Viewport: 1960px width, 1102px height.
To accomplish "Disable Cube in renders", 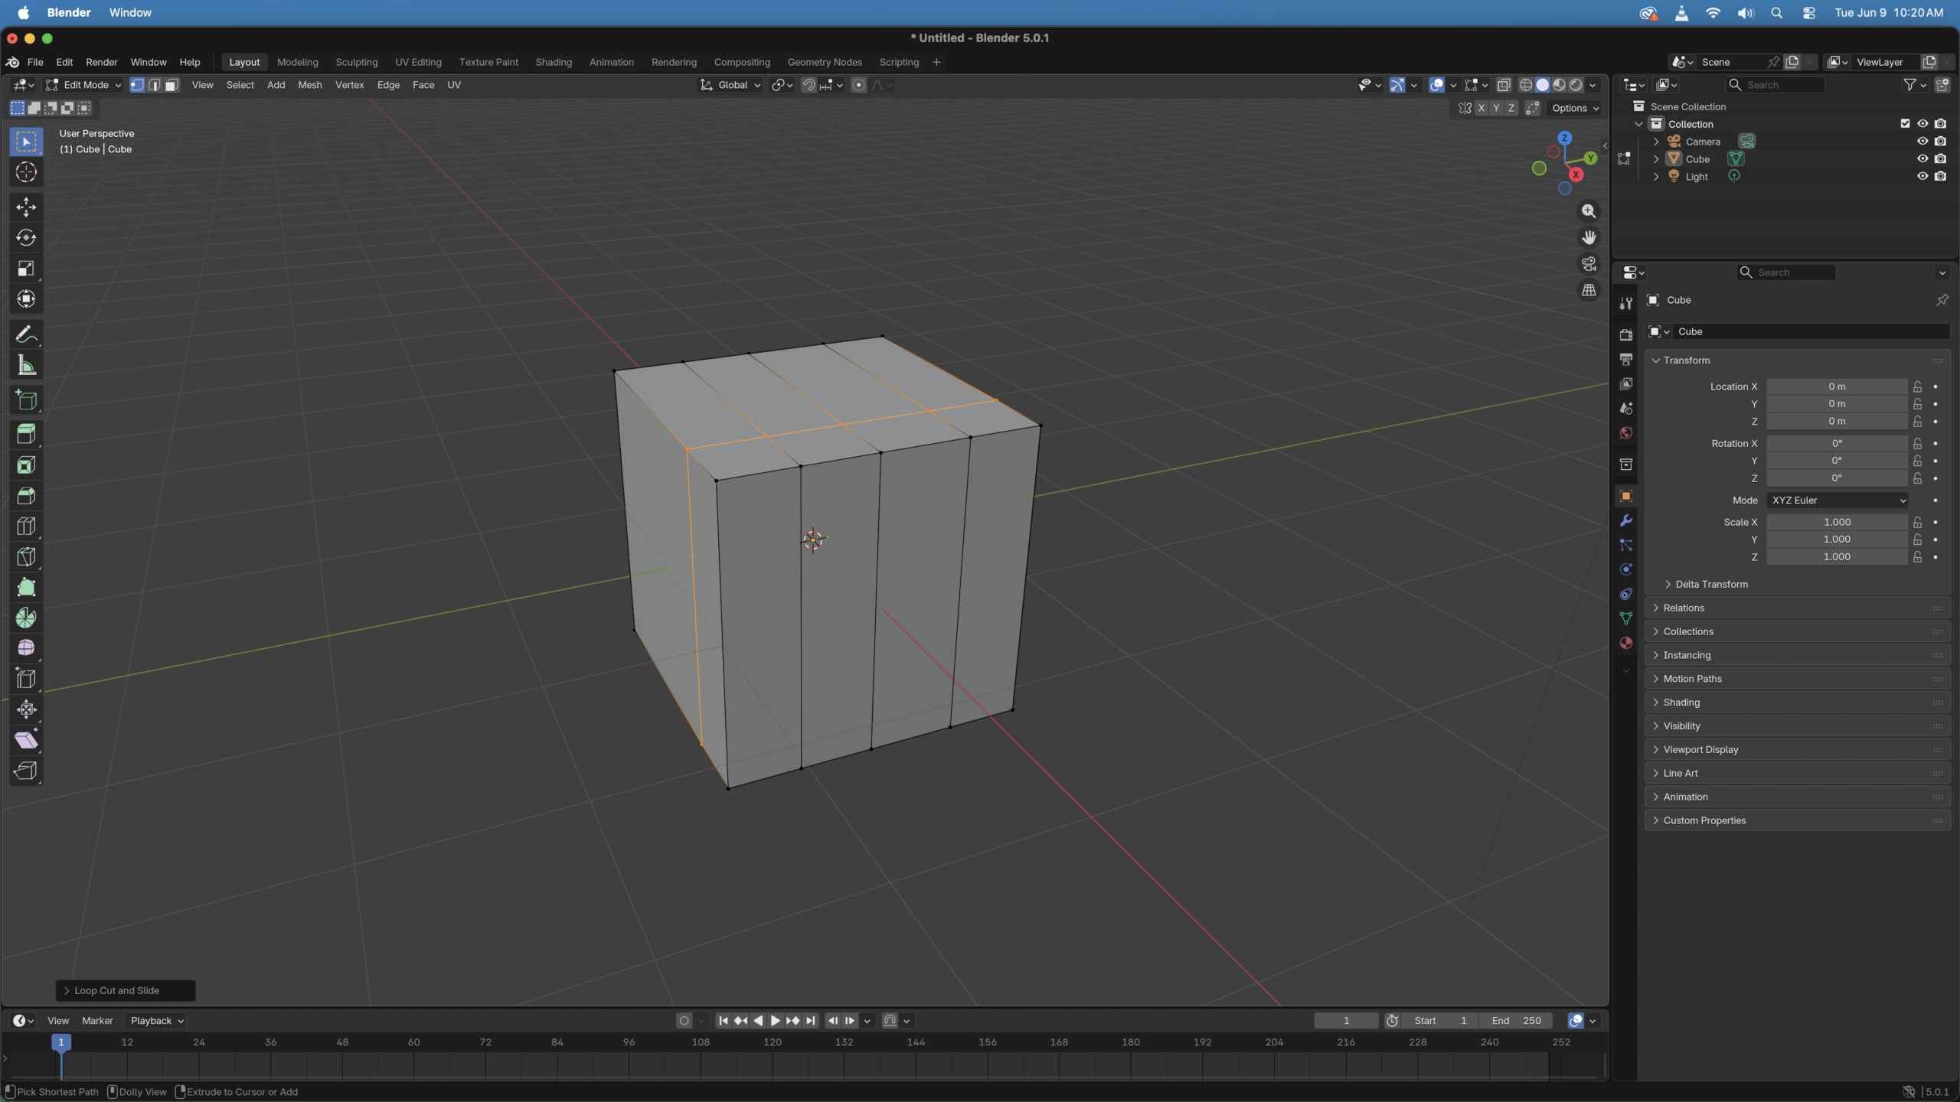I will click(x=1940, y=158).
